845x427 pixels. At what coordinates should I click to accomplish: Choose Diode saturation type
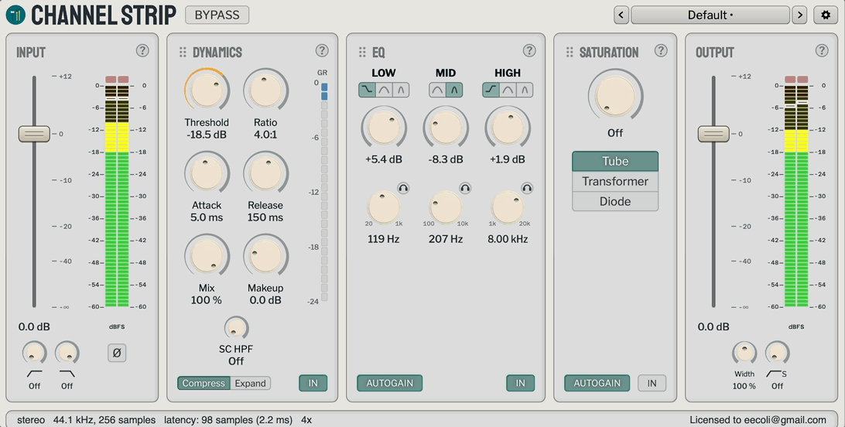tap(615, 201)
